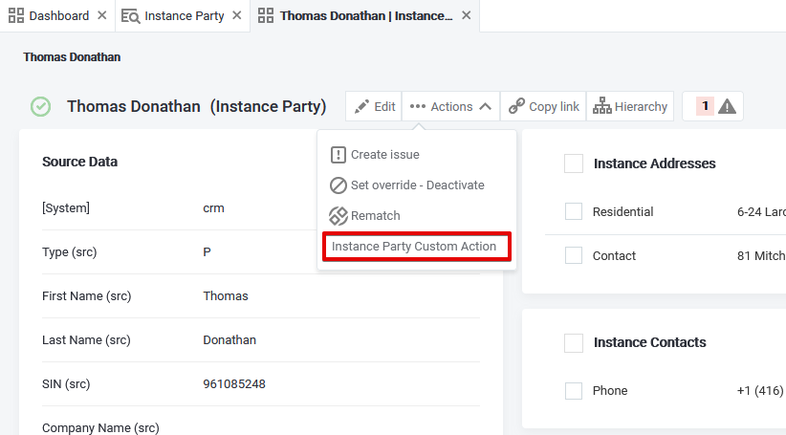Open the Hierarchy view
The height and width of the screenshot is (435, 786).
click(x=630, y=107)
